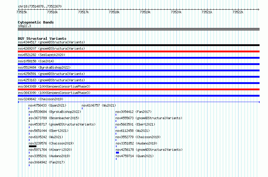Image resolution: width=268 pixels, height=177 pixels.
Task: Click nsv6112458 (Wu2021) label
Action: click(x=132, y=131)
